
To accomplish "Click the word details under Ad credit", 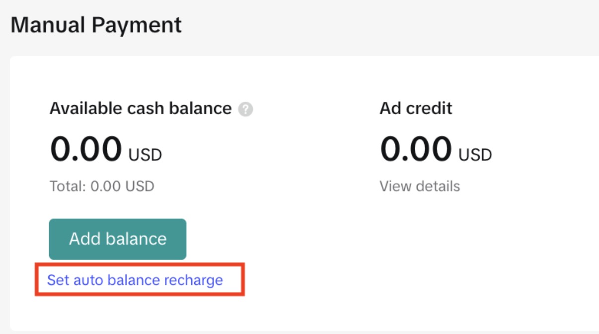I will [439, 186].
